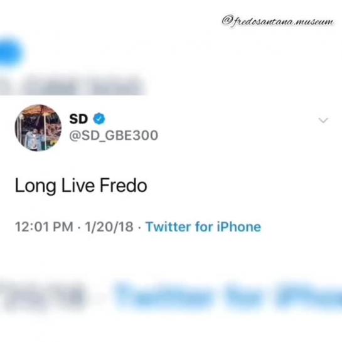Click the @fredosantana.museum watermark
The width and height of the screenshot is (342, 342).
pyautogui.click(x=277, y=21)
